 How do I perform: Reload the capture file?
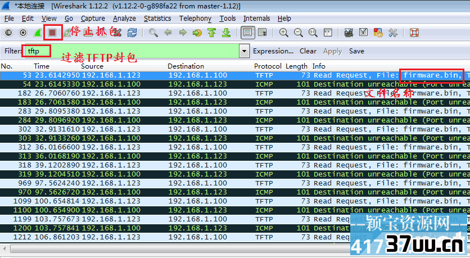tap(132, 33)
